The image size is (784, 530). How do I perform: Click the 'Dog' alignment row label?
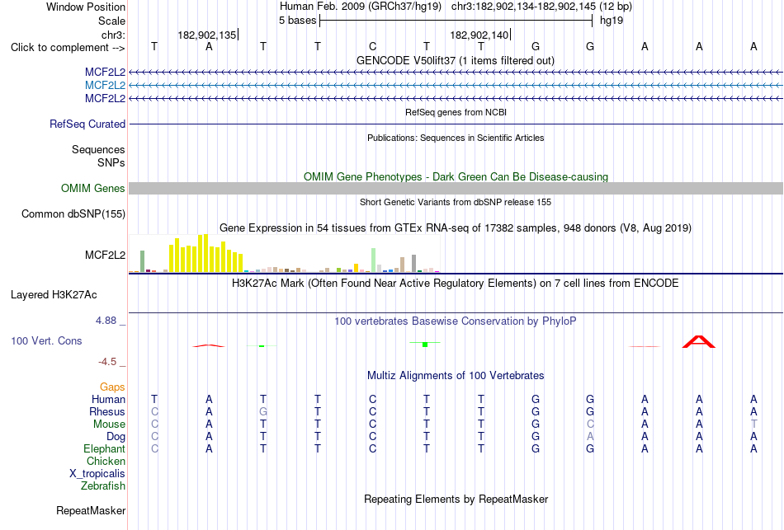click(x=116, y=437)
